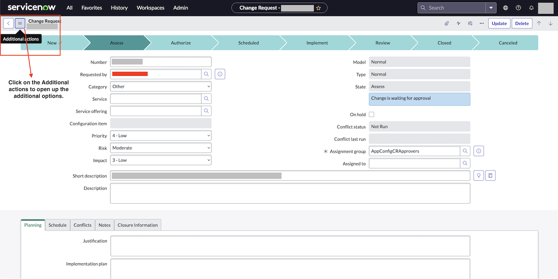This screenshot has height=279, width=558.
Task: Open the Requested by reference lookup magnifier
Action: (x=206, y=74)
